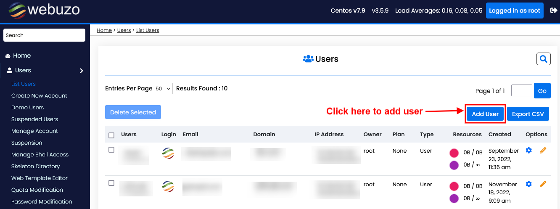The width and height of the screenshot is (560, 209).
Task: Click purple bandwidth circle, September 23 row
Action: (454, 165)
